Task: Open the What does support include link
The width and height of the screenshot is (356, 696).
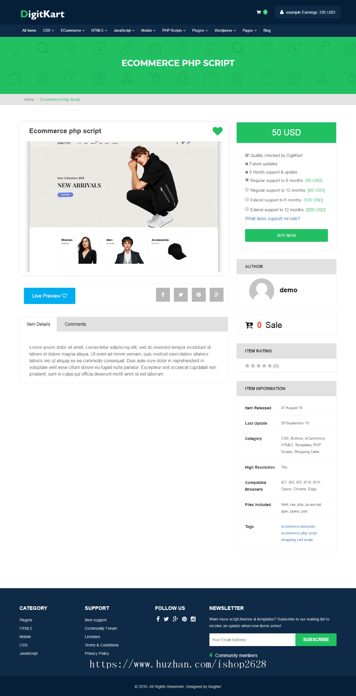Action: tap(273, 219)
